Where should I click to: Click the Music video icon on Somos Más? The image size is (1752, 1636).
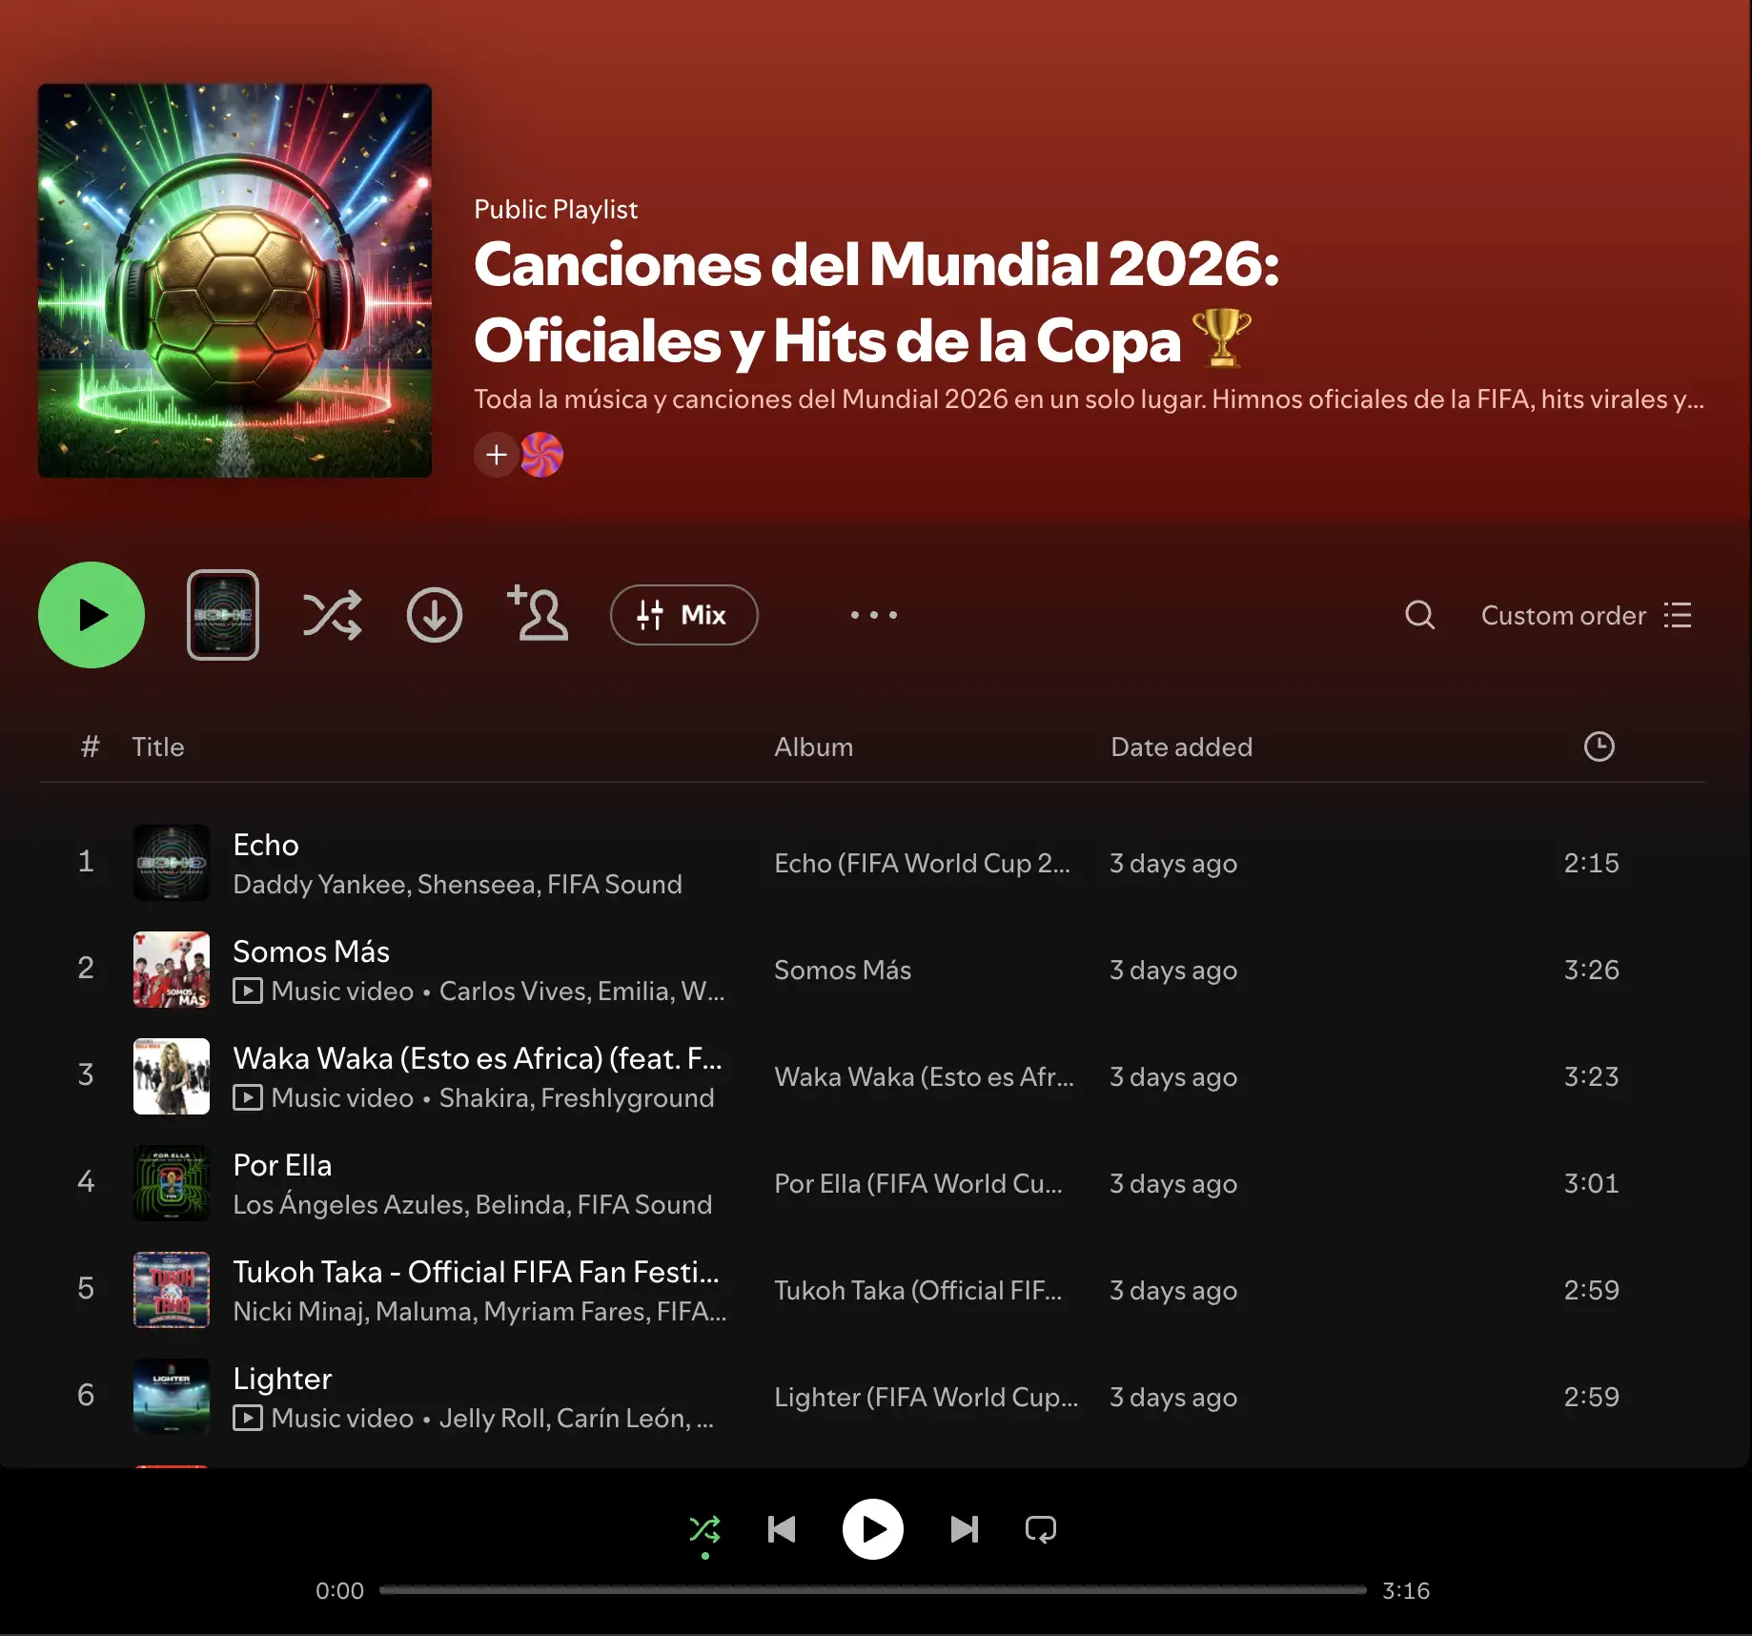248,991
